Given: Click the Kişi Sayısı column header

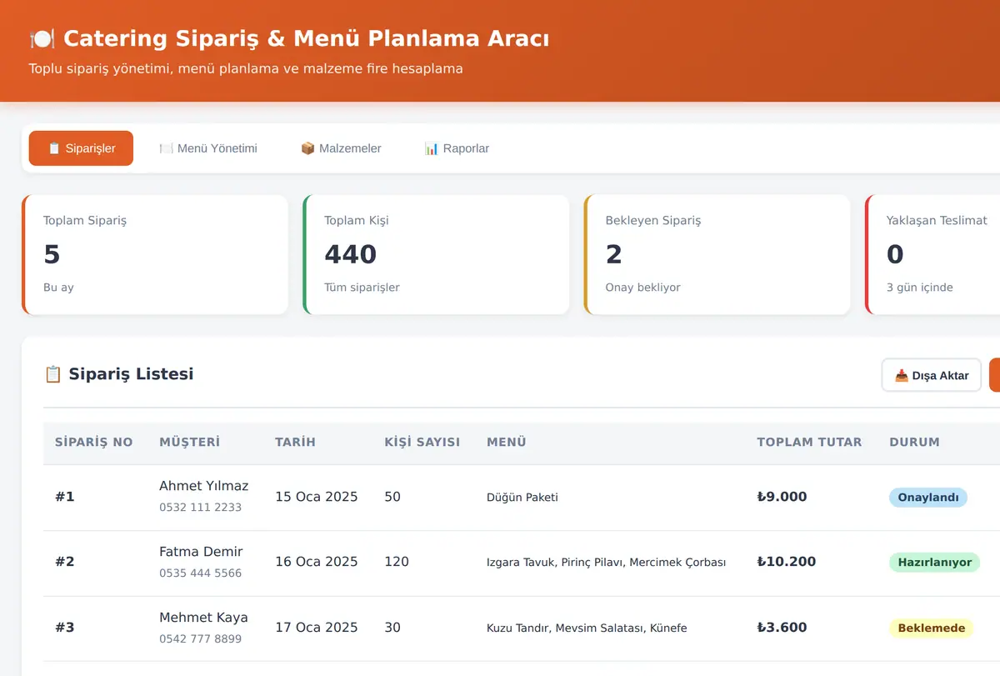Looking at the screenshot, I should 422,442.
